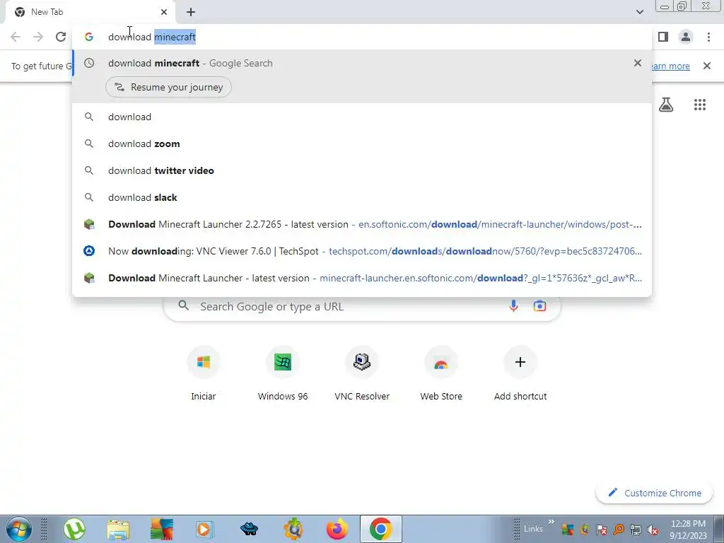
Task: Open a new tab with the plus button
Action: point(191,12)
